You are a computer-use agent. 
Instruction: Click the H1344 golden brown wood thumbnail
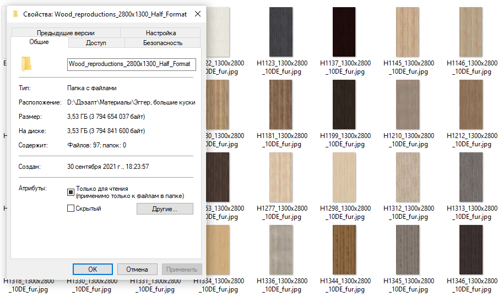tap(345, 249)
